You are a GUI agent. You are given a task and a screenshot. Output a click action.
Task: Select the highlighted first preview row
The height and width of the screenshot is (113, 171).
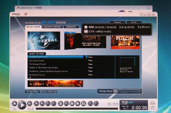coord(56,57)
